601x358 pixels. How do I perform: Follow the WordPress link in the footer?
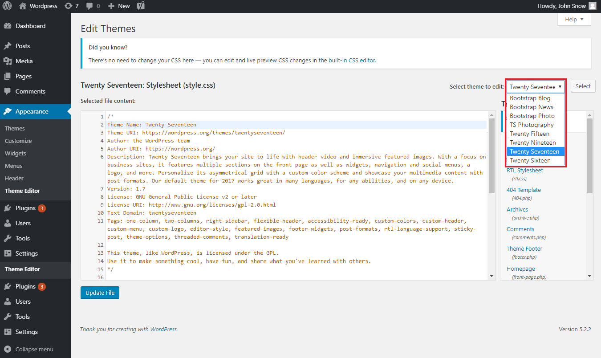tap(163, 330)
